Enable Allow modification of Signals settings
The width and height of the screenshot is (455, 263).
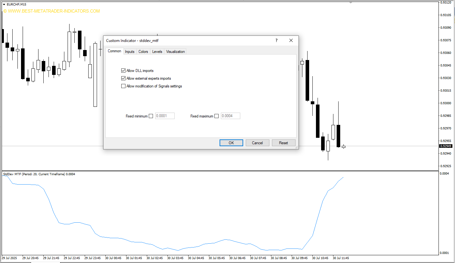(123, 86)
